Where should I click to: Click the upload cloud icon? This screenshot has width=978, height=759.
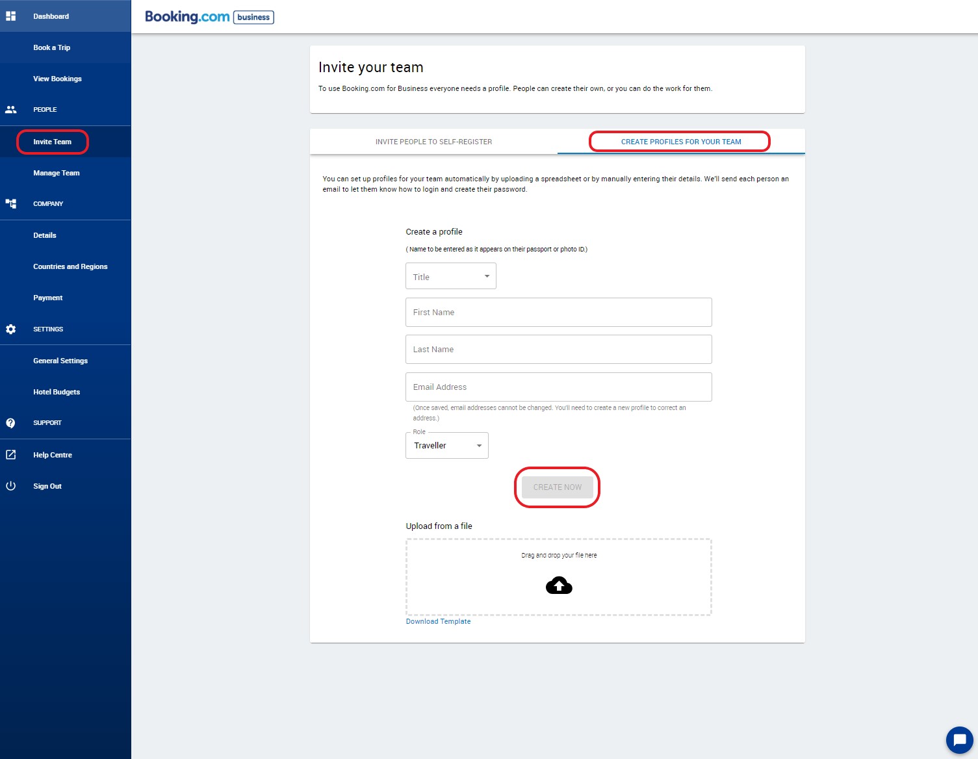pyautogui.click(x=558, y=585)
